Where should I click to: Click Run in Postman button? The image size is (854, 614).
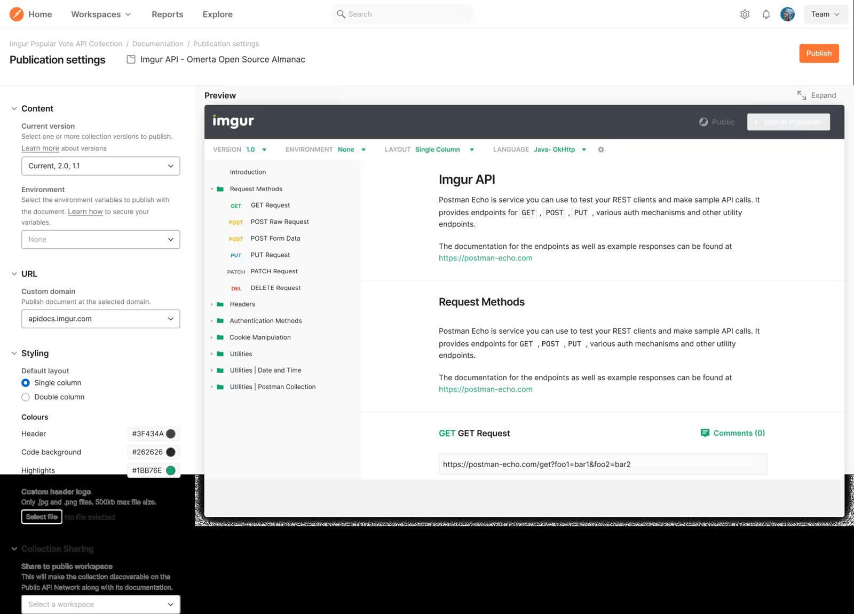click(x=788, y=122)
